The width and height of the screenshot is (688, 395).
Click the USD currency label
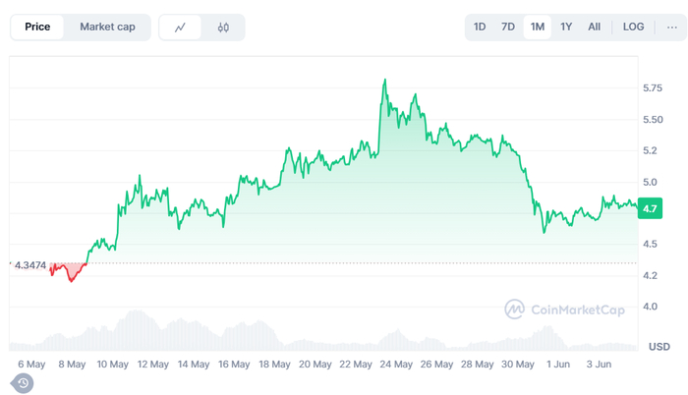[x=659, y=347]
